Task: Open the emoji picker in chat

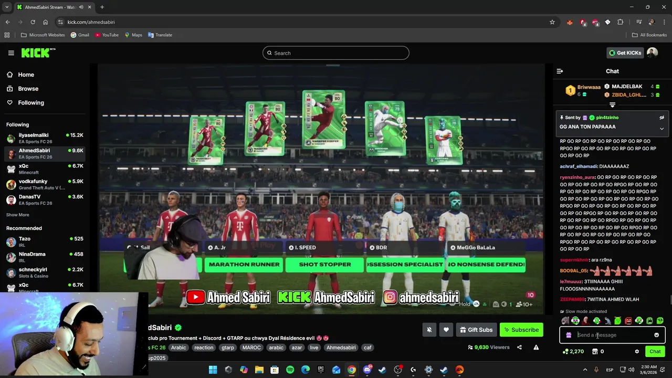Action: click(656, 335)
